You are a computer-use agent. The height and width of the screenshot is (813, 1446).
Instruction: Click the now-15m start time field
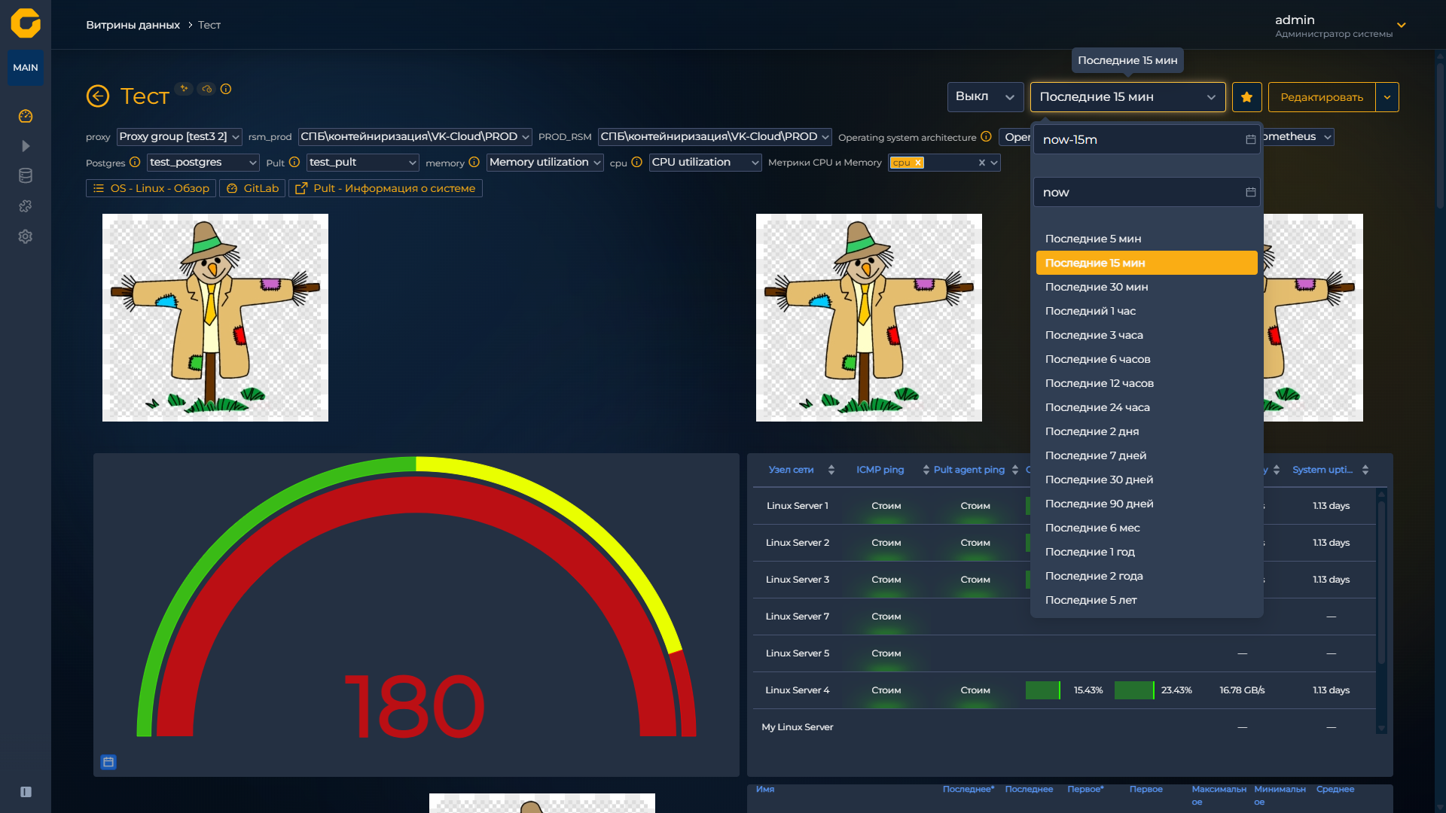pos(1146,139)
